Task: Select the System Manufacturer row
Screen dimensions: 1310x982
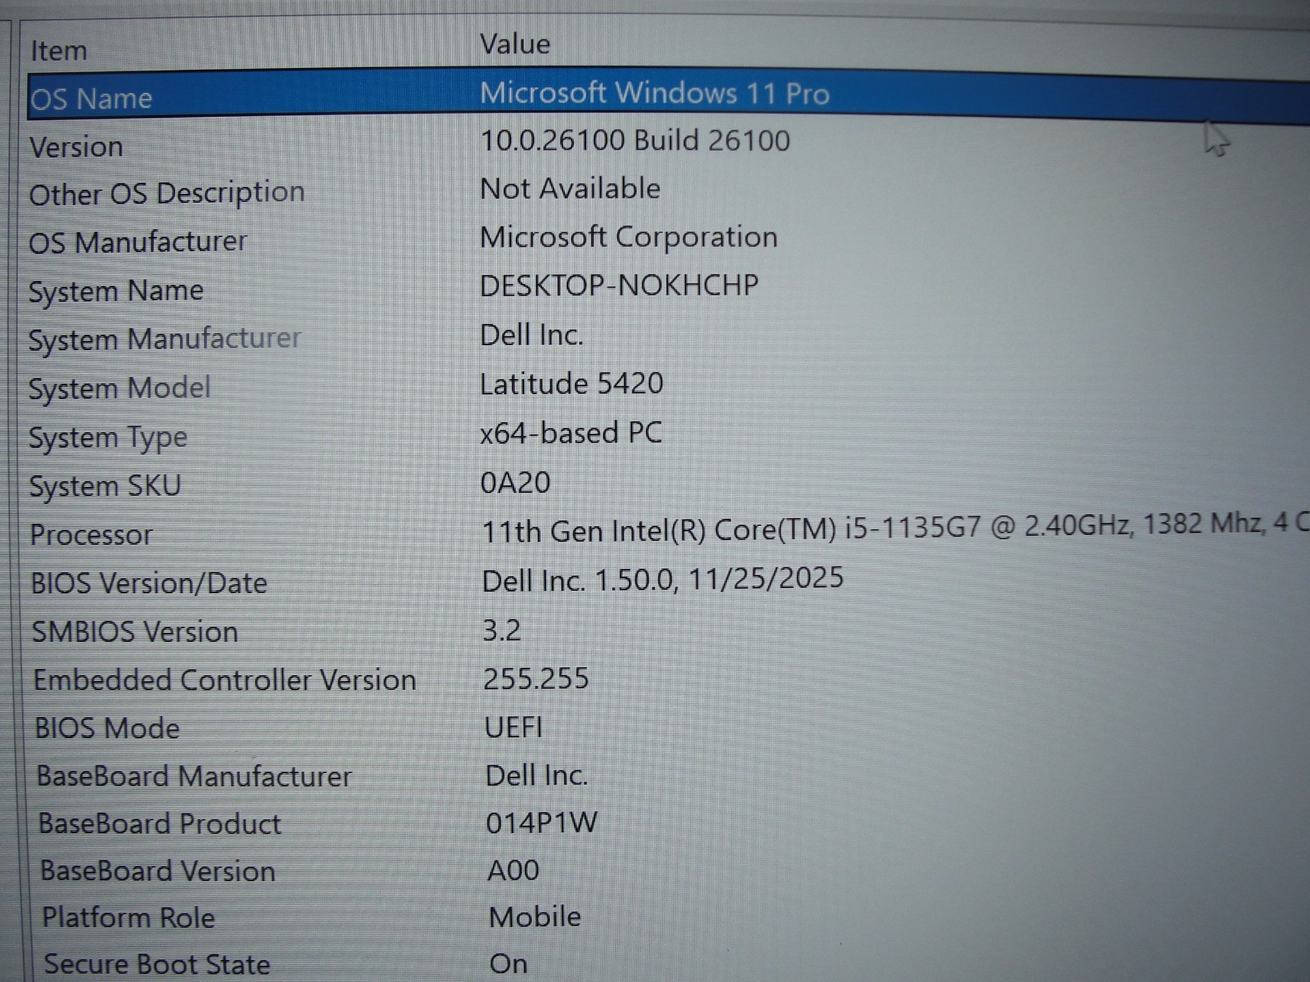Action: (165, 340)
